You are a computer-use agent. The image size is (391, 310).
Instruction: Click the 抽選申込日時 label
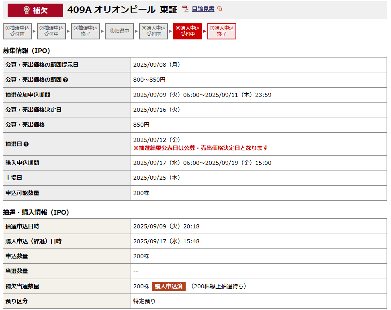click(22, 226)
